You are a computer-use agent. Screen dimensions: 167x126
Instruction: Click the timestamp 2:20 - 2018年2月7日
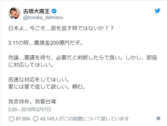(30, 109)
